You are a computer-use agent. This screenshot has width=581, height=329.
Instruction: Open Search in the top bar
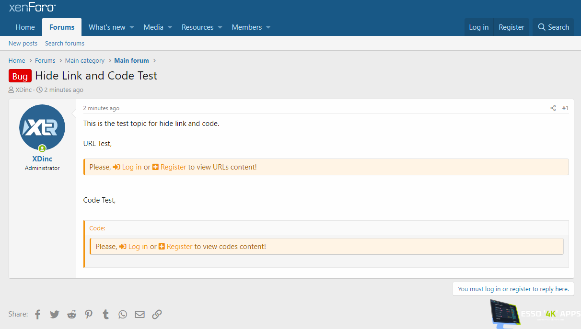coord(553,27)
